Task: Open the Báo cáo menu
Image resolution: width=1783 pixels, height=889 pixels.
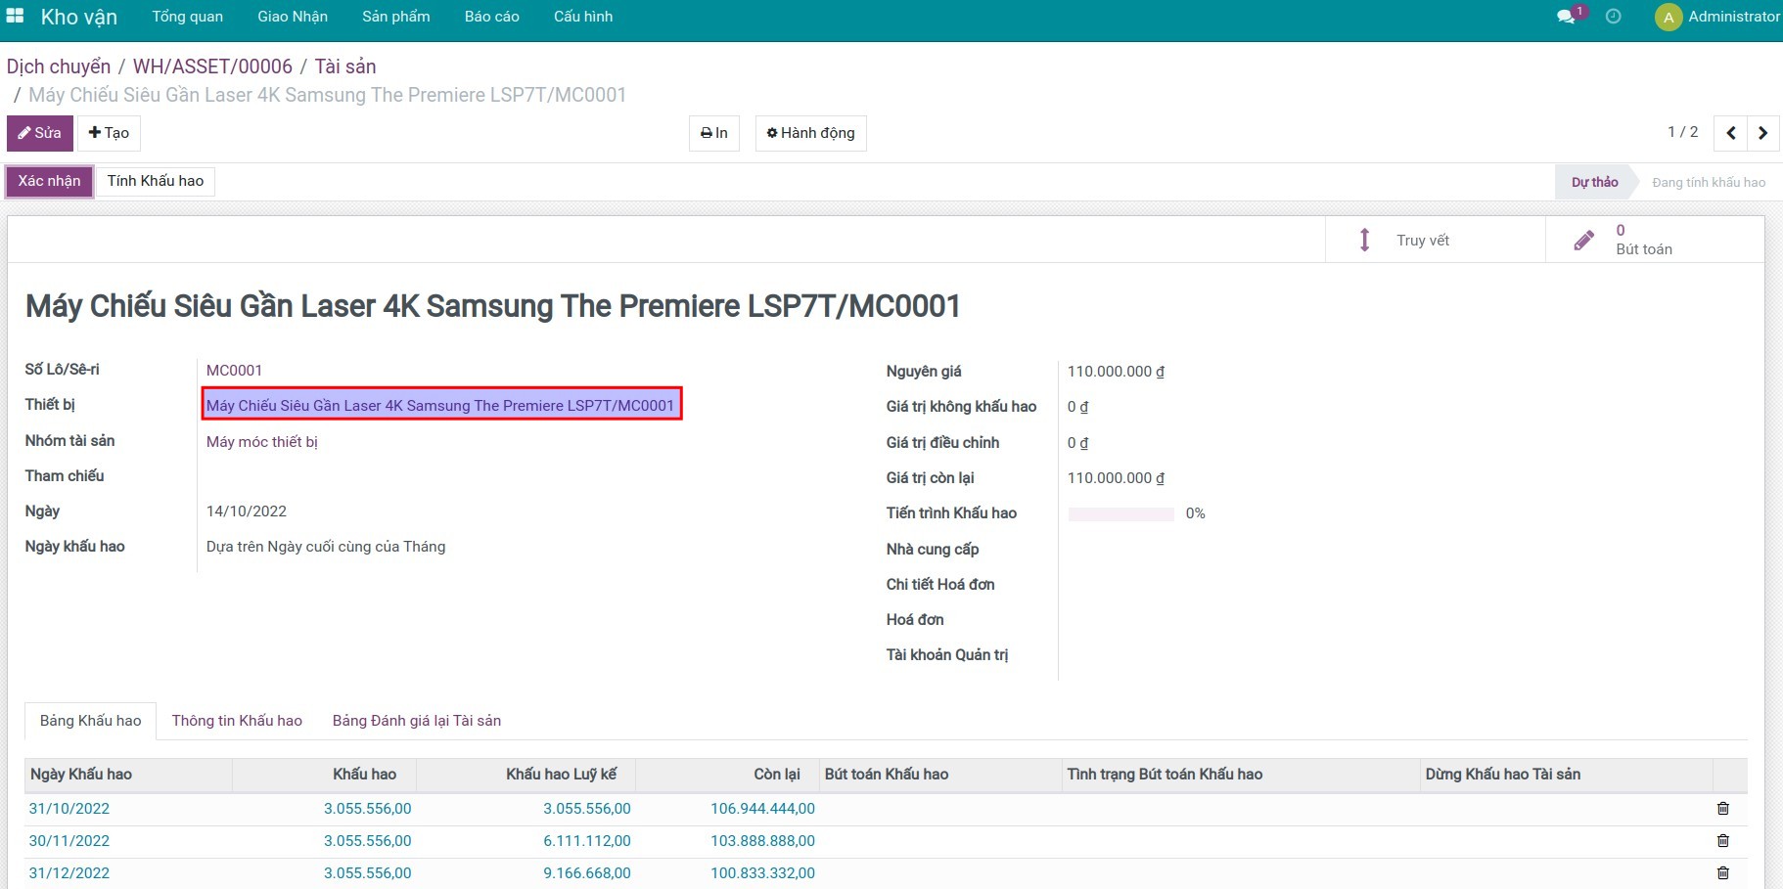Action: click(x=491, y=17)
